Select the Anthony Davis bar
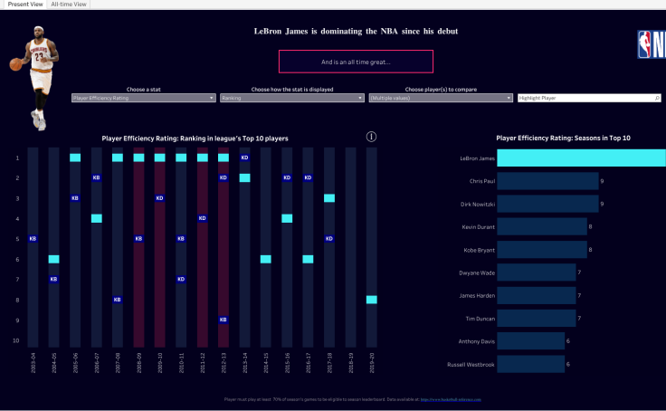The width and height of the screenshot is (666, 411). 531,341
